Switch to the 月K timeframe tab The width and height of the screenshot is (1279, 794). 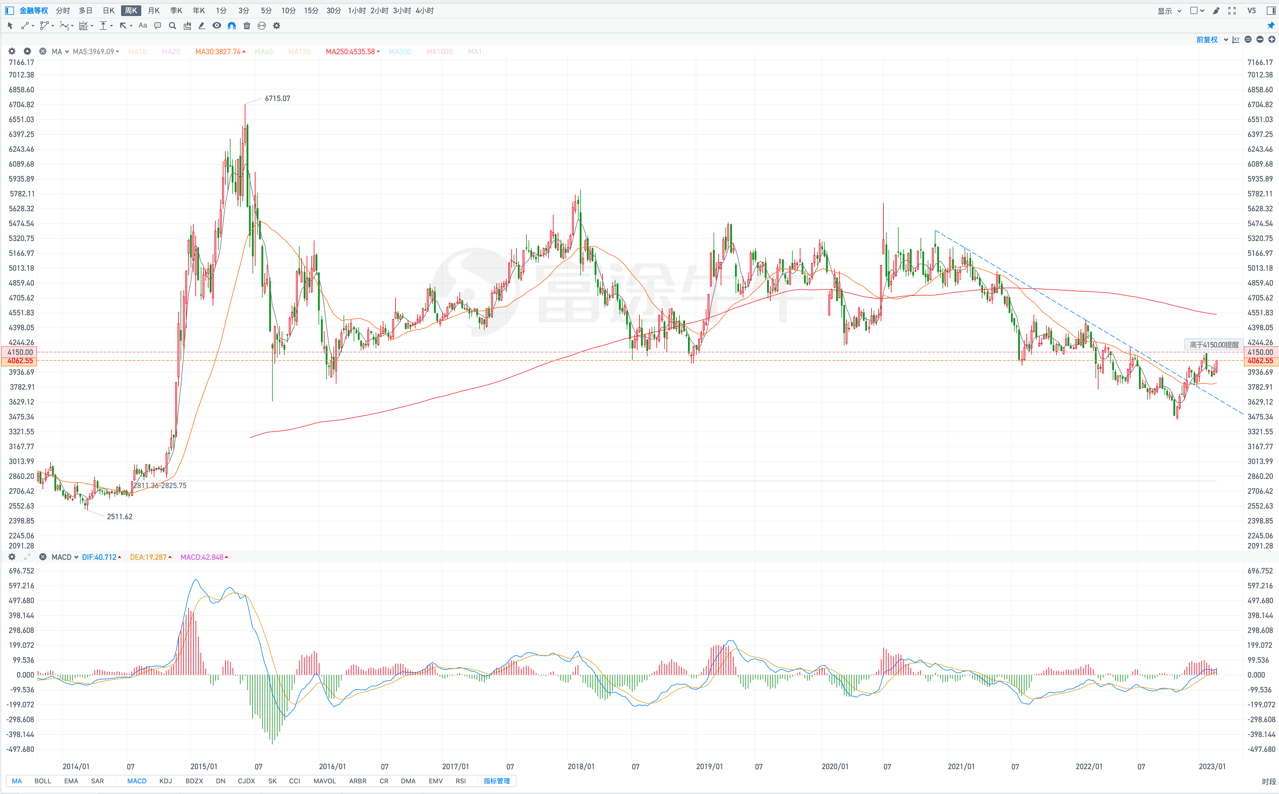tap(153, 10)
